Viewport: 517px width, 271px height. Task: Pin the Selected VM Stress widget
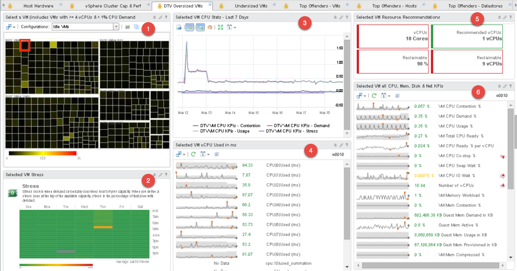[154, 174]
